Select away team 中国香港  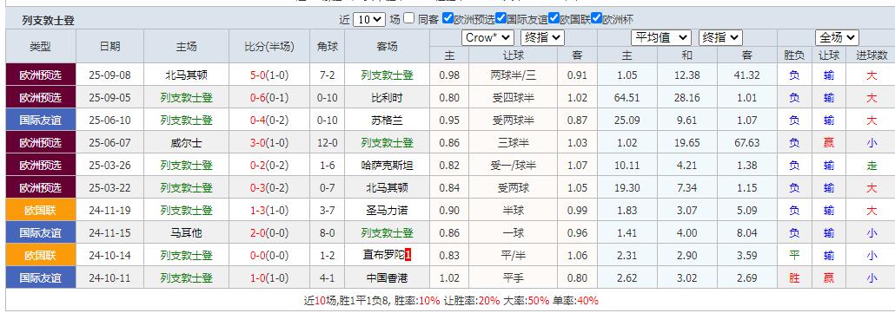pyautogui.click(x=387, y=278)
